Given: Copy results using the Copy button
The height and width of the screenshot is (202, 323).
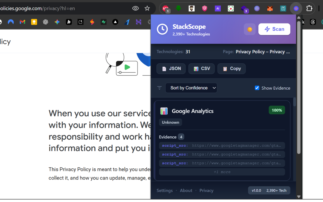Looking at the screenshot, I should coord(232,69).
